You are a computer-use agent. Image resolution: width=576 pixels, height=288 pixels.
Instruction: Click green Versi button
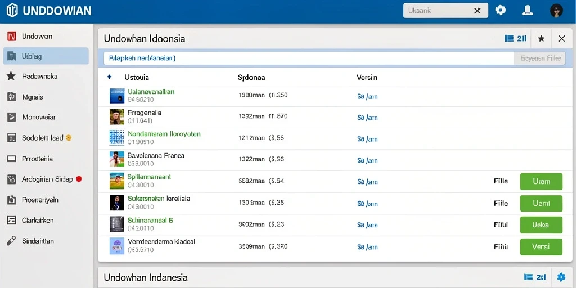541,247
